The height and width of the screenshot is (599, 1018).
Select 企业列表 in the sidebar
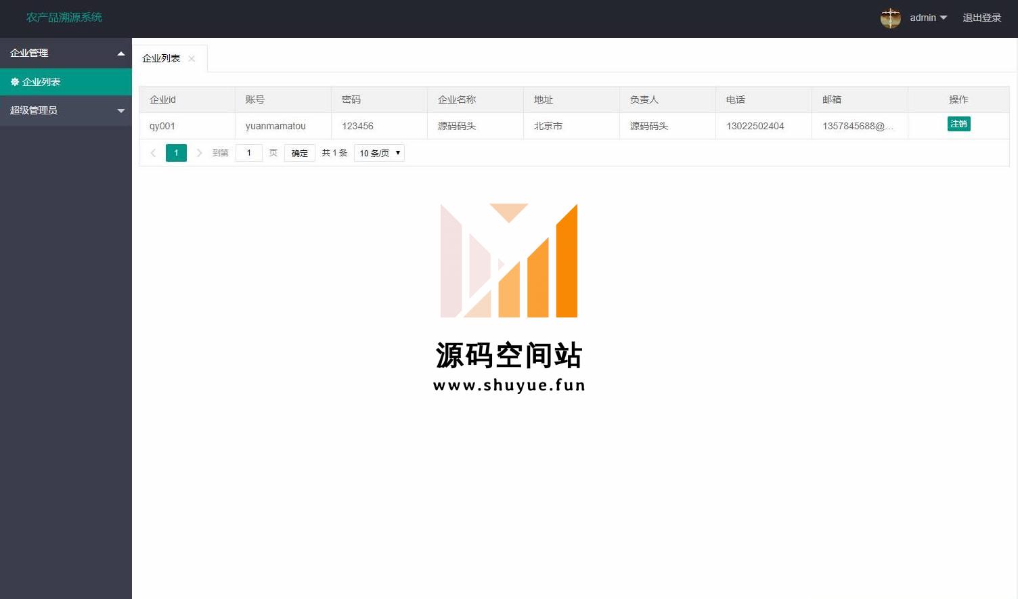tap(66, 82)
